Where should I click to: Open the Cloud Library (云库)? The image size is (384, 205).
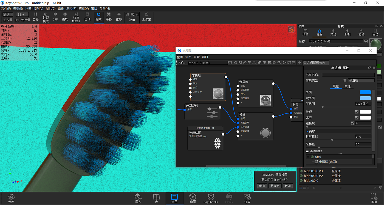click(11, 198)
